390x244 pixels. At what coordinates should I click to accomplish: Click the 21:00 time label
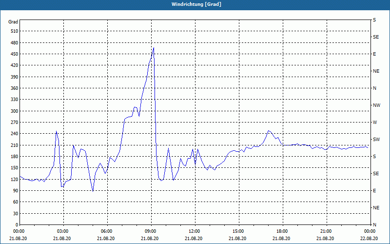(x=326, y=231)
